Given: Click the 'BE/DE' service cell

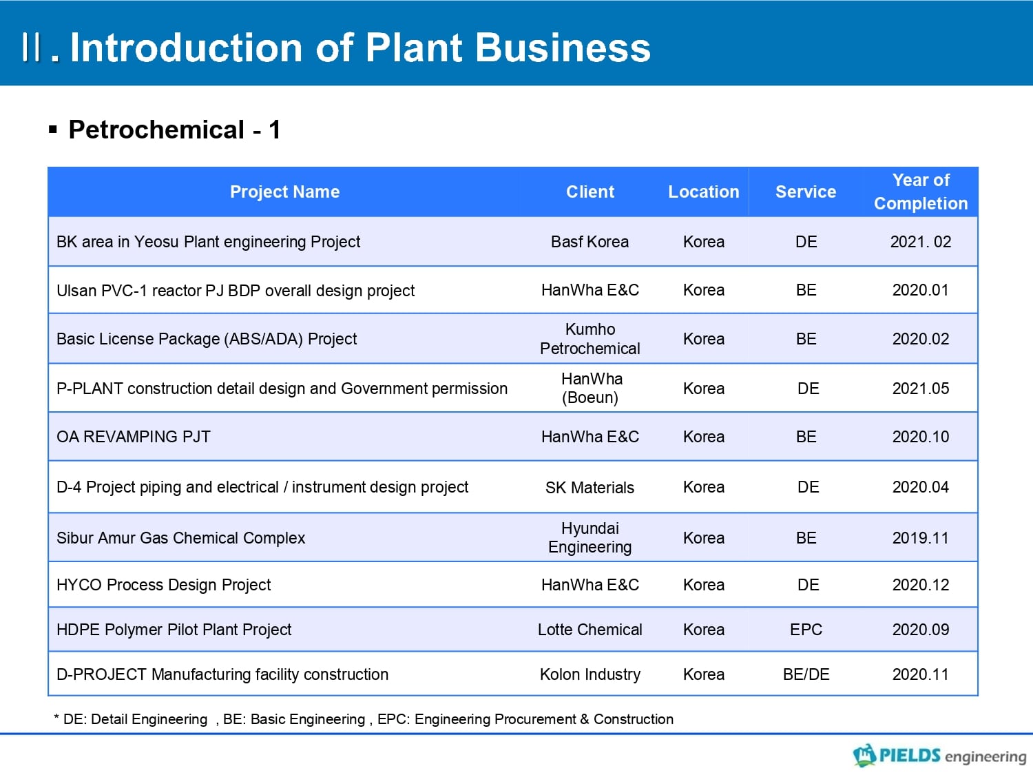Looking at the screenshot, I should tap(806, 674).
